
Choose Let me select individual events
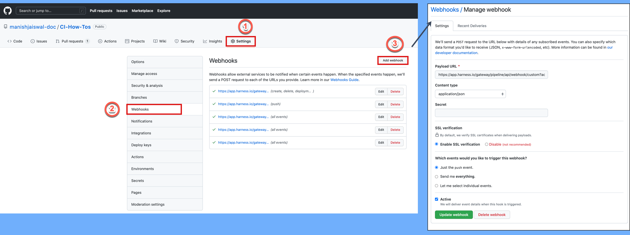pyautogui.click(x=437, y=186)
